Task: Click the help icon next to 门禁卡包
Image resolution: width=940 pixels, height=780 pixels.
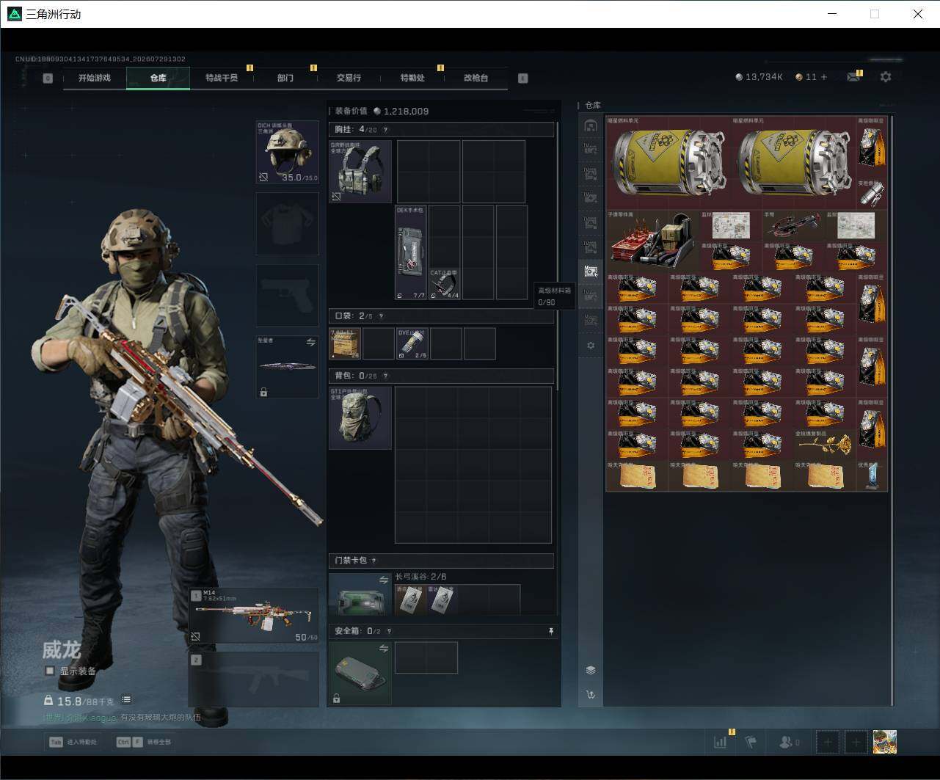Action: (374, 561)
